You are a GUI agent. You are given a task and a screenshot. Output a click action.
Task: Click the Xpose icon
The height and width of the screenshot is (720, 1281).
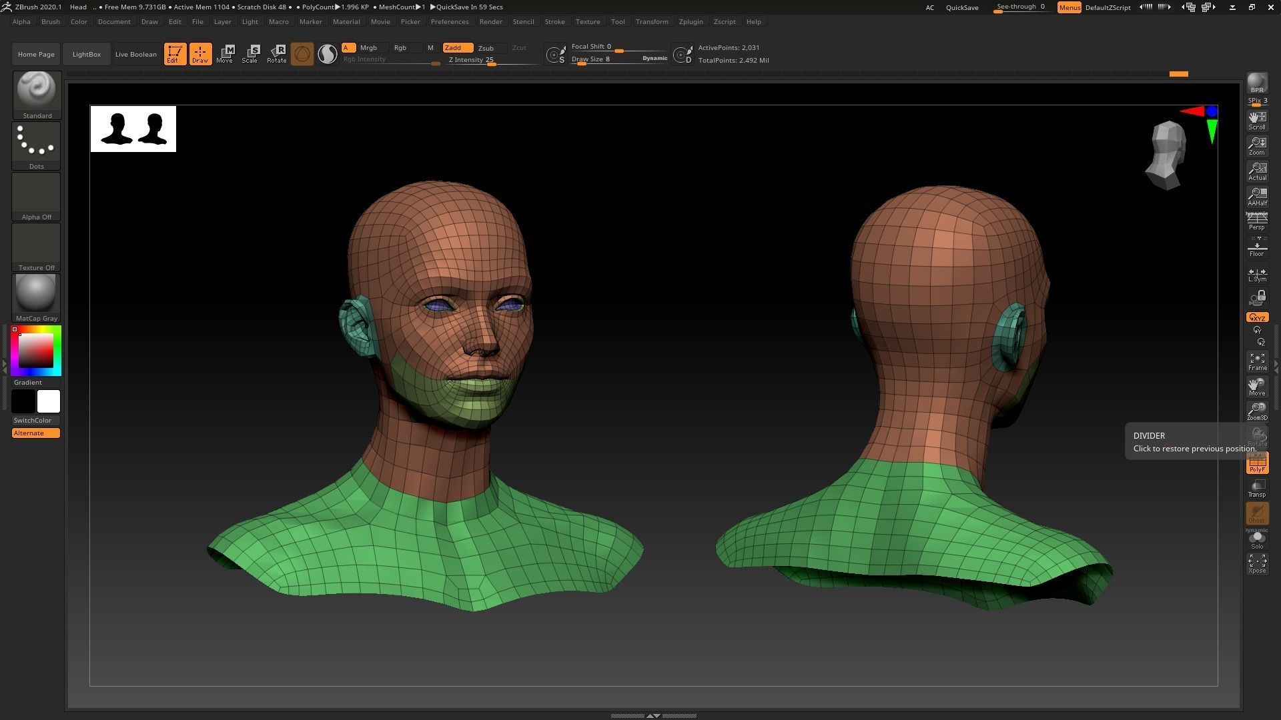point(1257,564)
